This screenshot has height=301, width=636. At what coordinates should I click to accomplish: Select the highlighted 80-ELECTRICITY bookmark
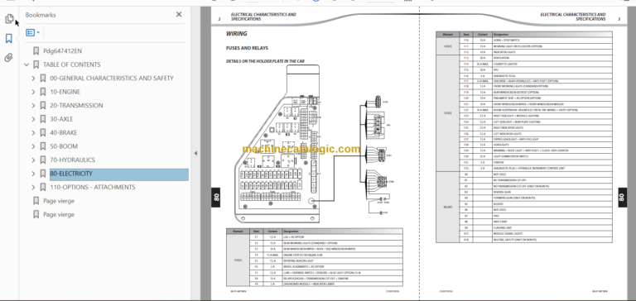119,174
